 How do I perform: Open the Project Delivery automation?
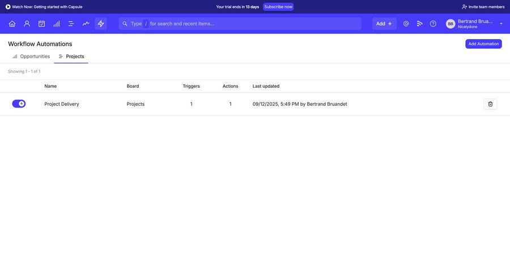click(x=62, y=104)
